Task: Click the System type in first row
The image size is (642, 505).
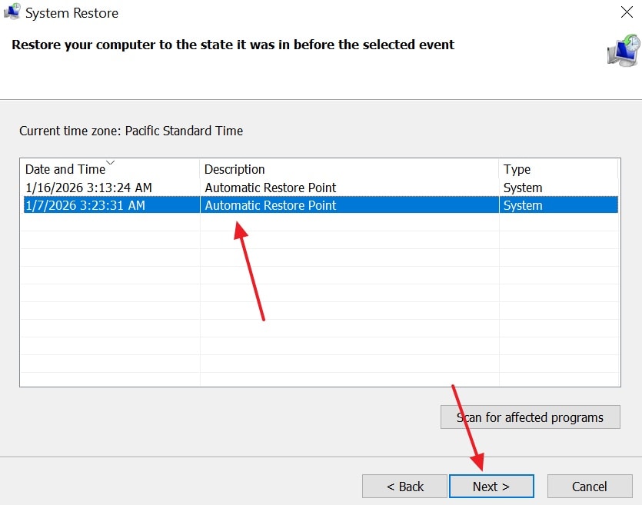Action: coord(523,188)
